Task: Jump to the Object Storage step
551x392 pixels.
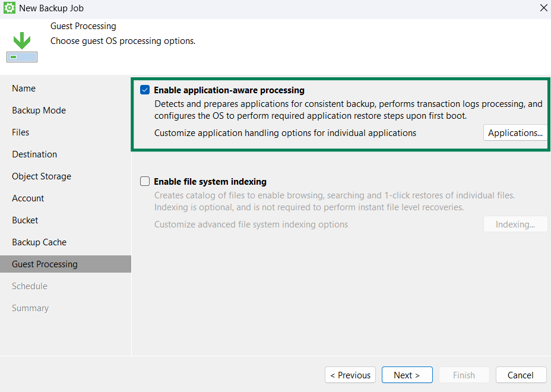Action: coord(42,176)
